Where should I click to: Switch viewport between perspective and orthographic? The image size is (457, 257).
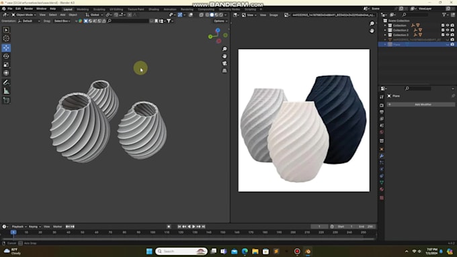click(x=224, y=70)
